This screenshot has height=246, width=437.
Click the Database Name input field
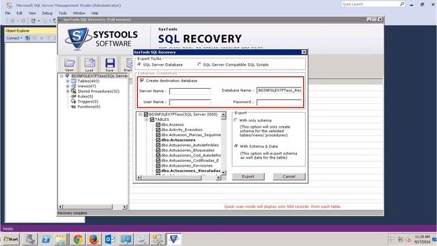279,90
